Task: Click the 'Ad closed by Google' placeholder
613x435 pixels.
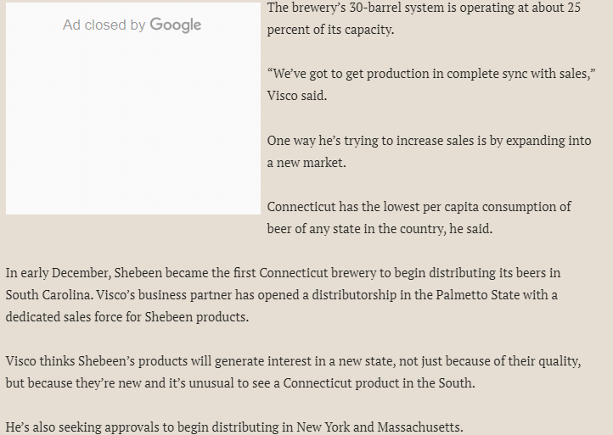Action: point(132,25)
